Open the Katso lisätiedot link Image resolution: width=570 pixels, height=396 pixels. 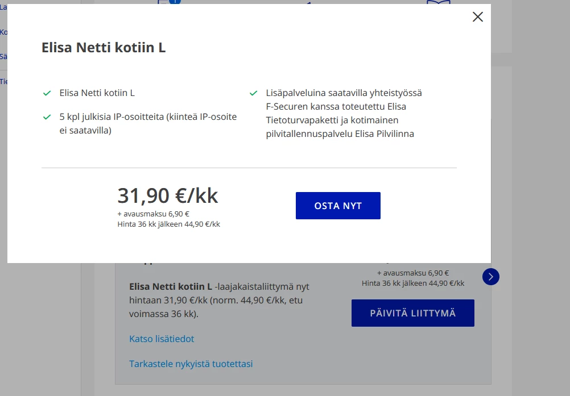[x=162, y=339]
